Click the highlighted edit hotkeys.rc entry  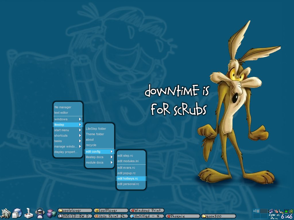click(x=131, y=178)
